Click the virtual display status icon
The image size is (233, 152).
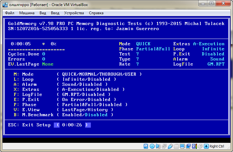[x=182, y=146]
